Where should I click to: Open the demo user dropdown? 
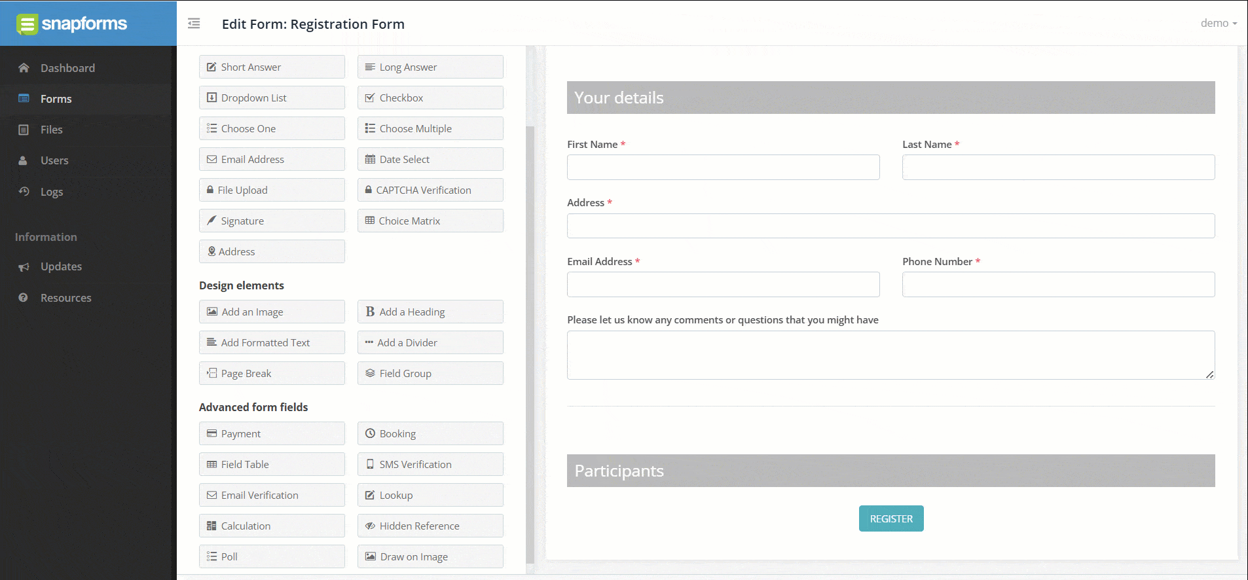click(1219, 24)
